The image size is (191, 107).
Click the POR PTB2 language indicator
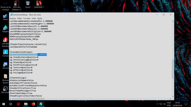pyautogui.click(x=169, y=104)
